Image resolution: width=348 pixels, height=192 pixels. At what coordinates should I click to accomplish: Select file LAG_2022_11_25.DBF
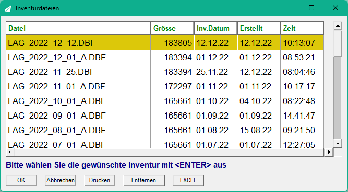(52, 72)
